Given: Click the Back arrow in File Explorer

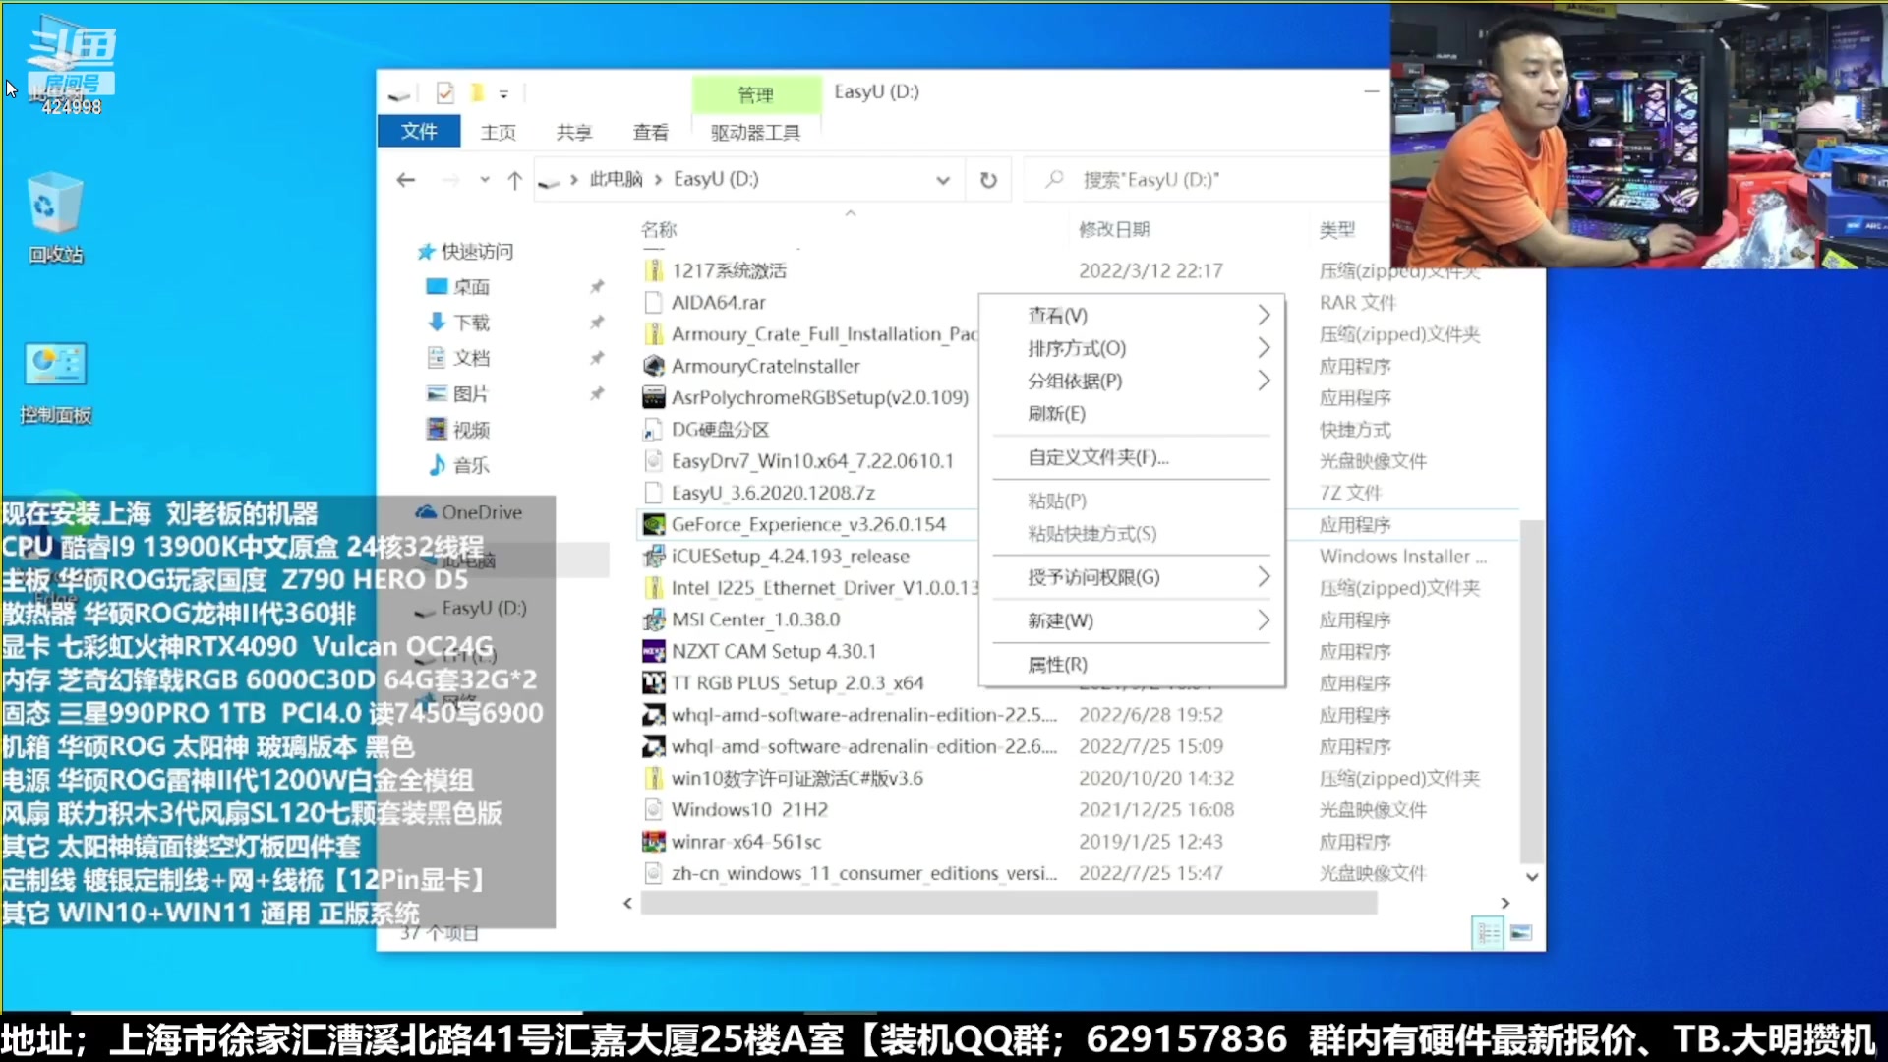Looking at the screenshot, I should click(x=405, y=180).
